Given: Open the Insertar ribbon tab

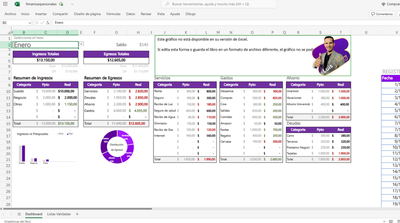Looking at the screenshot, I should [41, 14].
